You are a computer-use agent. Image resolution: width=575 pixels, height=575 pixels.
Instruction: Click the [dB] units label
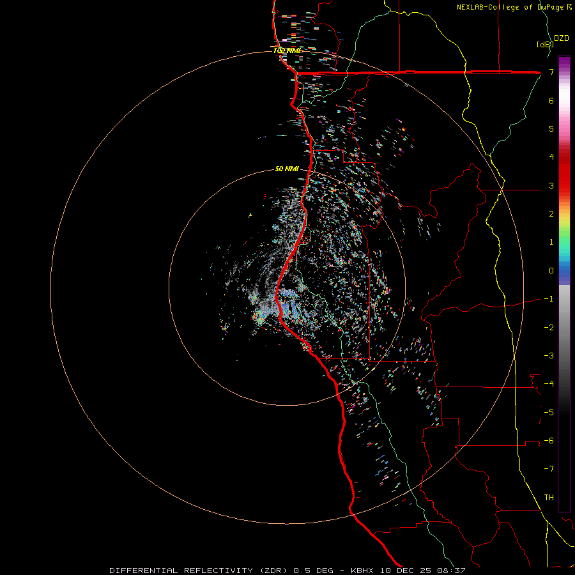click(x=545, y=44)
